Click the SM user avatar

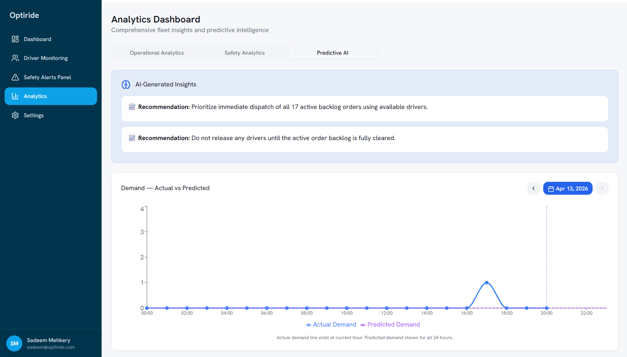14,343
